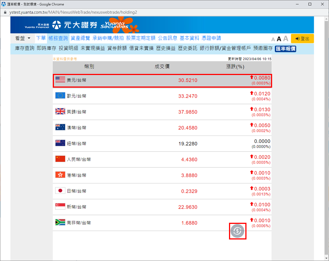The height and width of the screenshot is (261, 329).
Task: Open the 憑證申請 menu
Action: tap(211, 38)
